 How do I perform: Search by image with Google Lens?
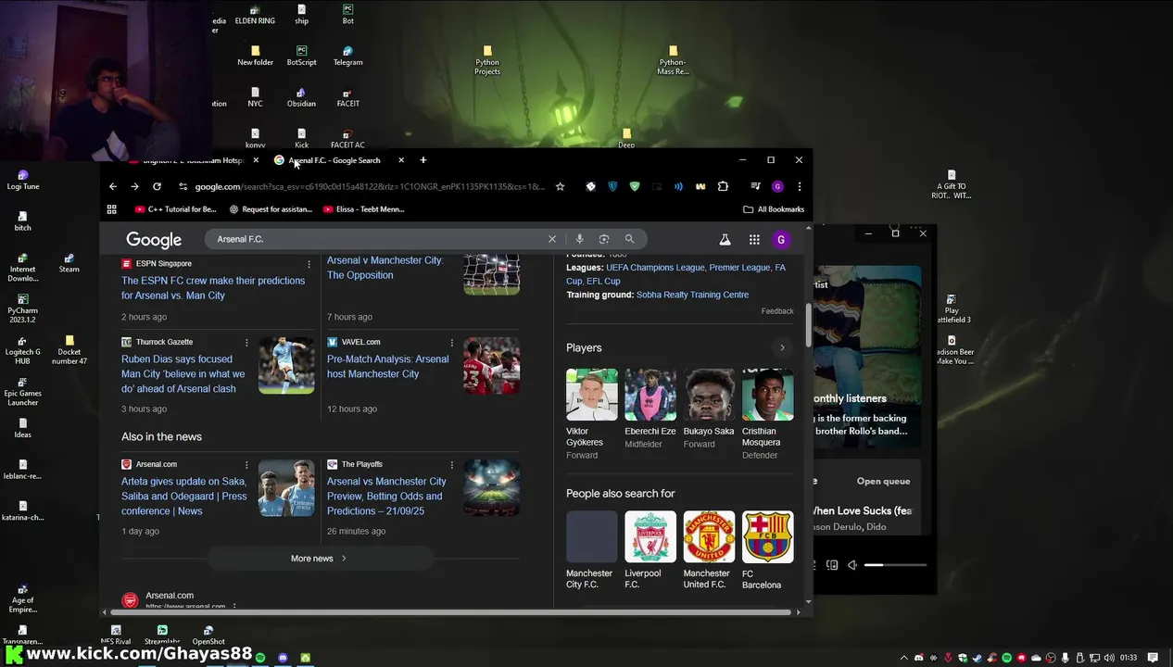[604, 239]
